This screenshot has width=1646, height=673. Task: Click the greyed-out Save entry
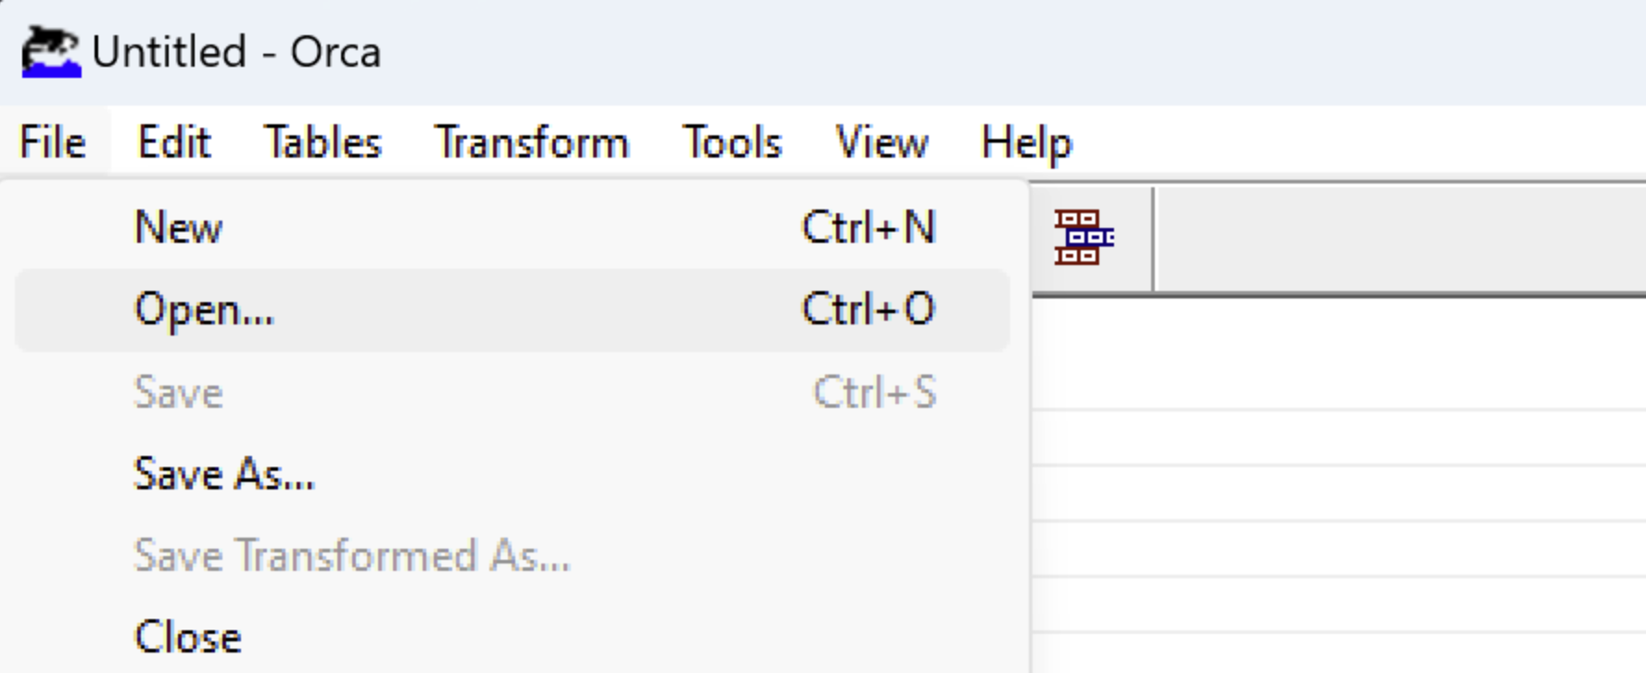point(512,392)
